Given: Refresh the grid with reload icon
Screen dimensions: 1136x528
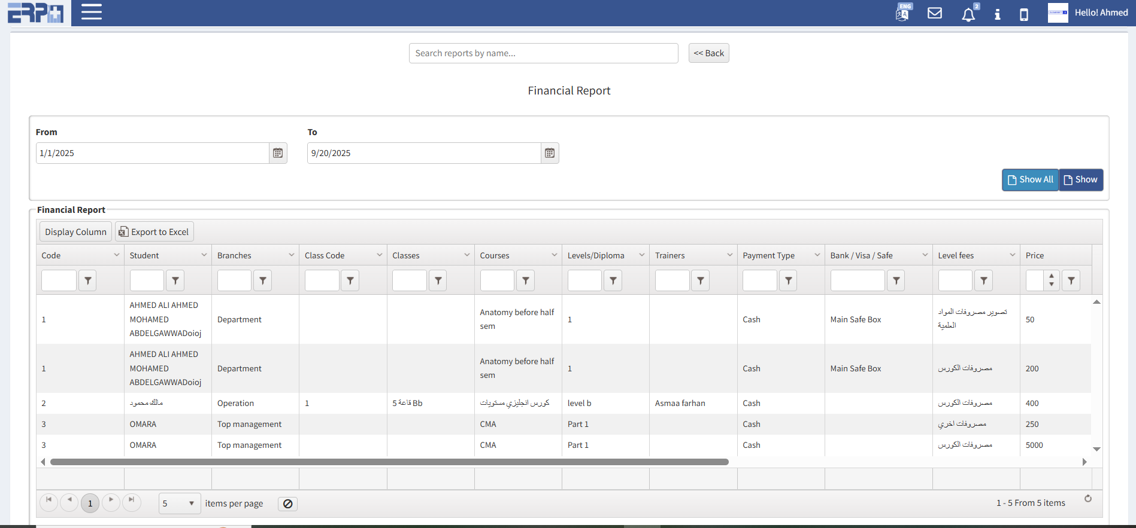Looking at the screenshot, I should [x=1087, y=499].
